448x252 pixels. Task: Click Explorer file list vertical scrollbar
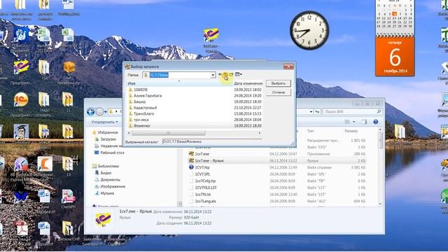pos(380,140)
